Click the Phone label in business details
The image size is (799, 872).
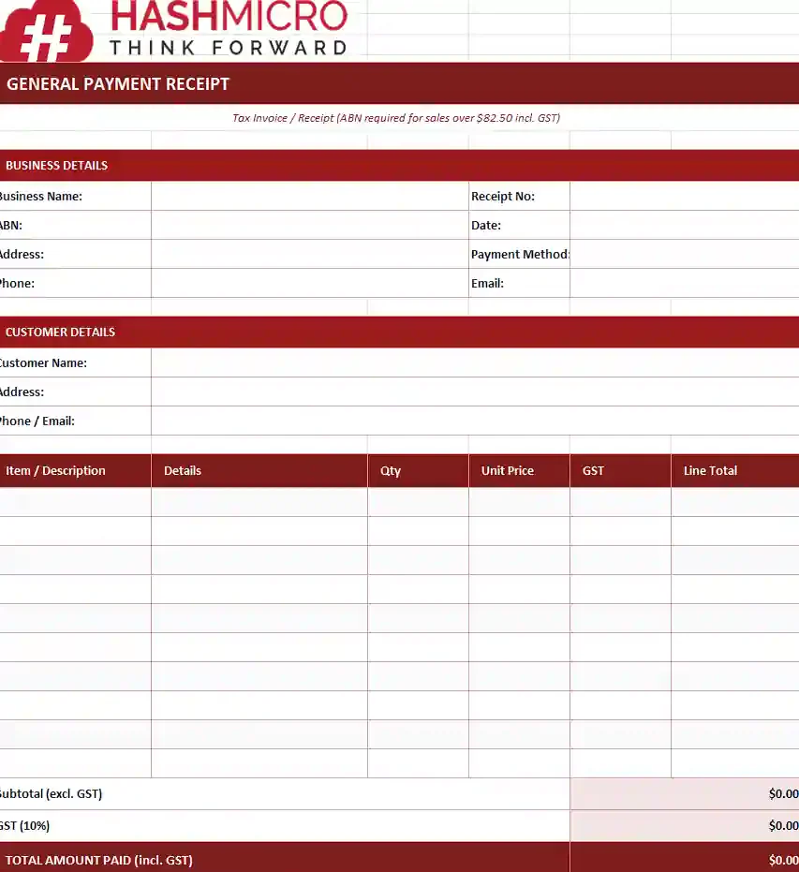click(17, 283)
